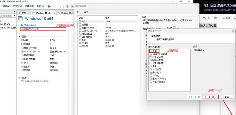Select 硬盘 (NVMe) row in 虚拟机设置 hardware list
Viewport: 236px width, 115px height.
click(x=108, y=28)
